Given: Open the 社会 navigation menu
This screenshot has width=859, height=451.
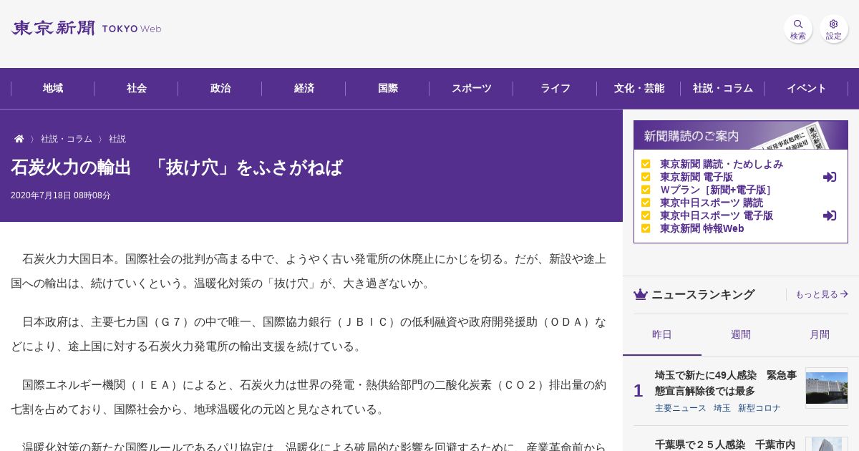Looking at the screenshot, I should pos(137,89).
